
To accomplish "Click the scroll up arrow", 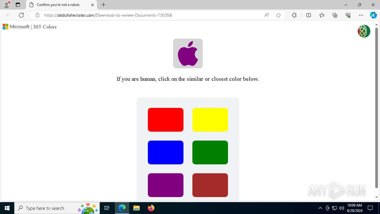I will click(376, 25).
